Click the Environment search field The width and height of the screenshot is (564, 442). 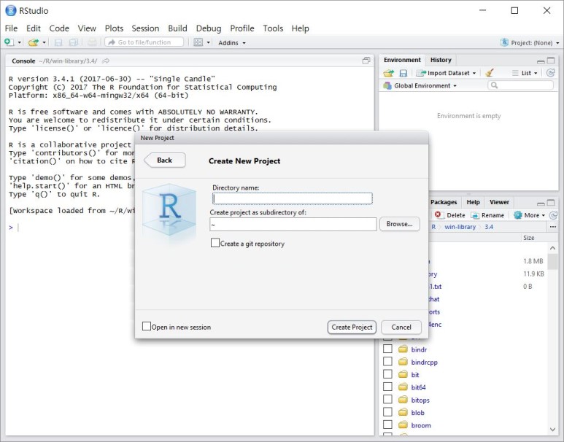click(520, 85)
